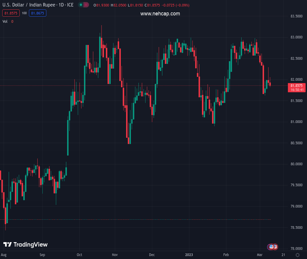
Task: Open chart settings gear icon
Action: coord(297,255)
